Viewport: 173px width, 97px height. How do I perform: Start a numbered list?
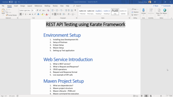pyautogui.click(x=57, y=10)
